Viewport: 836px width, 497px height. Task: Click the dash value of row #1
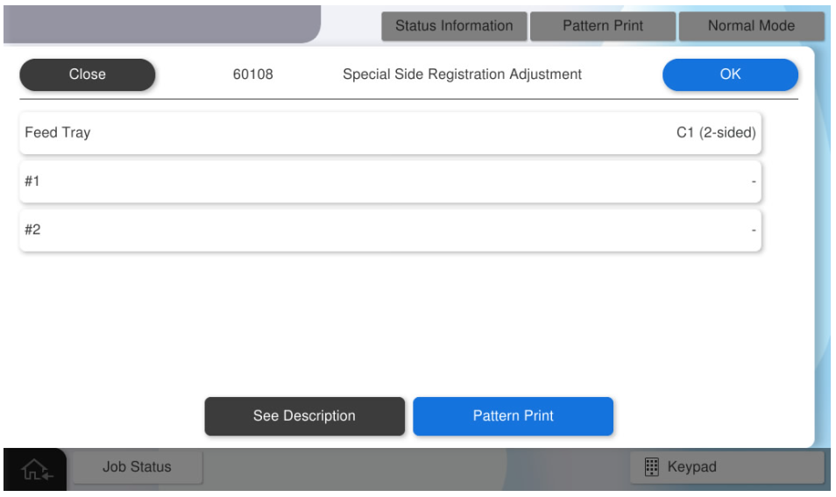coord(753,182)
